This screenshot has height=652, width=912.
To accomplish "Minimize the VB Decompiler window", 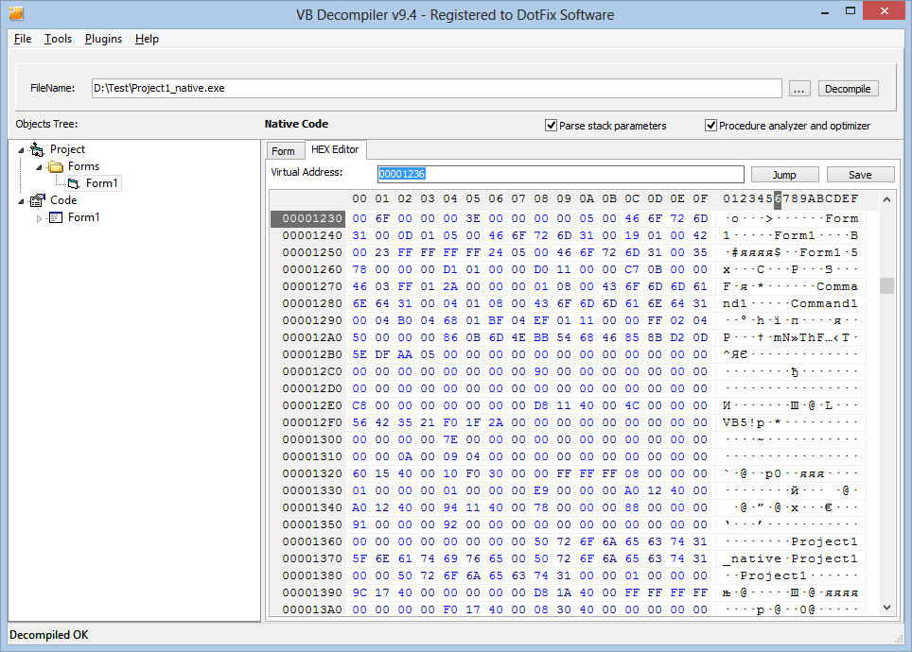I will (x=825, y=11).
